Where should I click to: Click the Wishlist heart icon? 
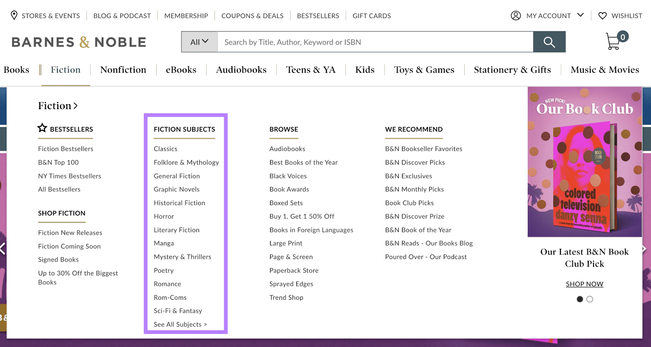click(x=603, y=15)
